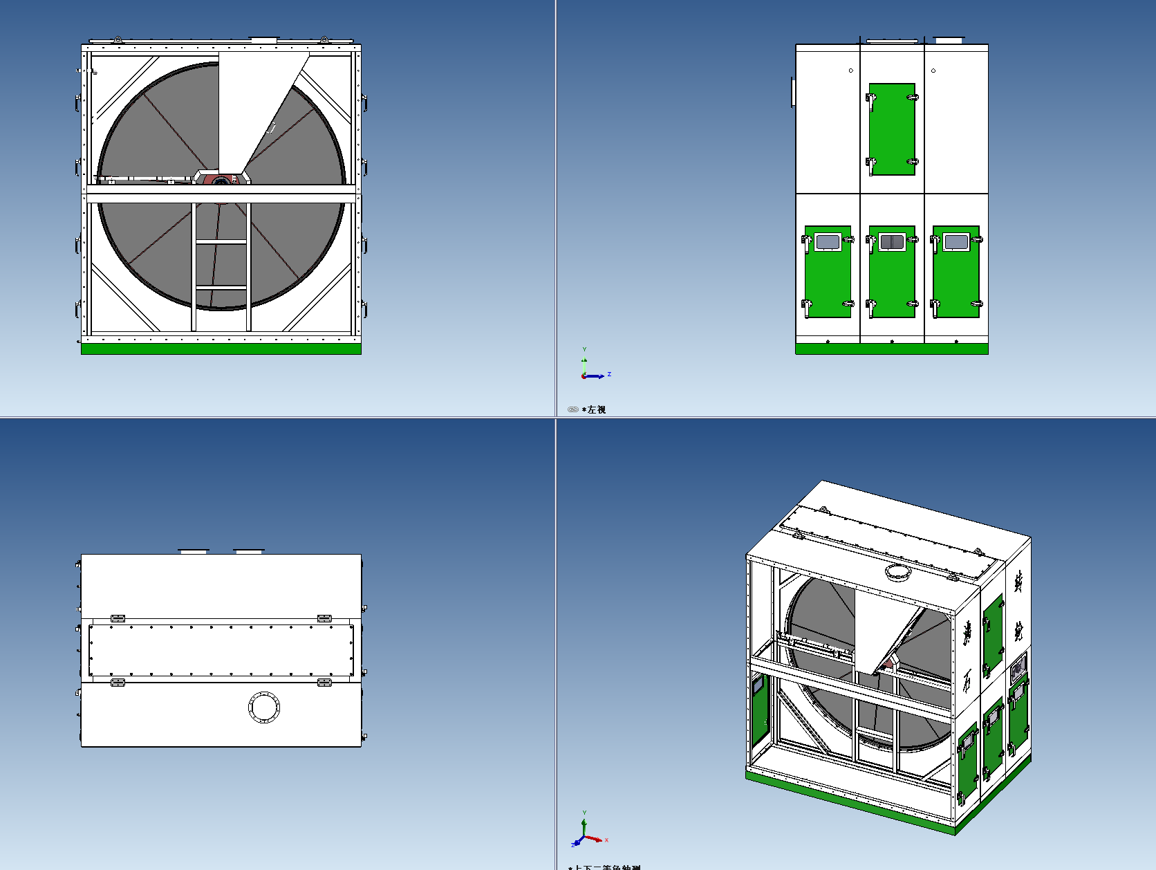Click the *上下二等角轴测 view label

click(604, 867)
